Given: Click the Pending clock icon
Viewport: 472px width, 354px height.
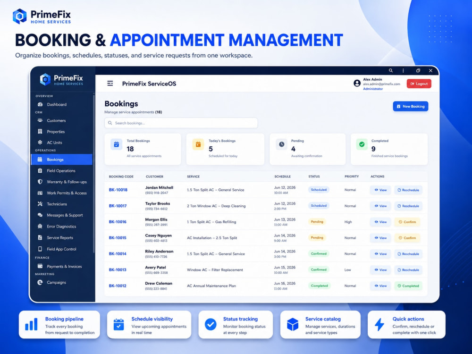Looking at the screenshot, I should tap(281, 144).
